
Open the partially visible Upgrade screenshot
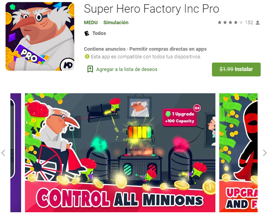coord(238,153)
